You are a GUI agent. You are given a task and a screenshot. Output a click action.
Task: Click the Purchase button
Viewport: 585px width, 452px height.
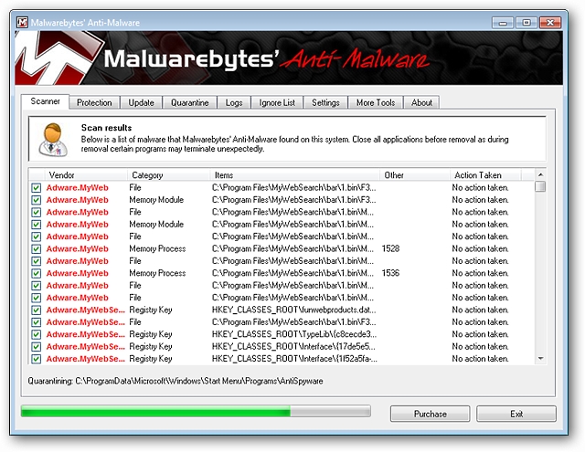pos(431,414)
